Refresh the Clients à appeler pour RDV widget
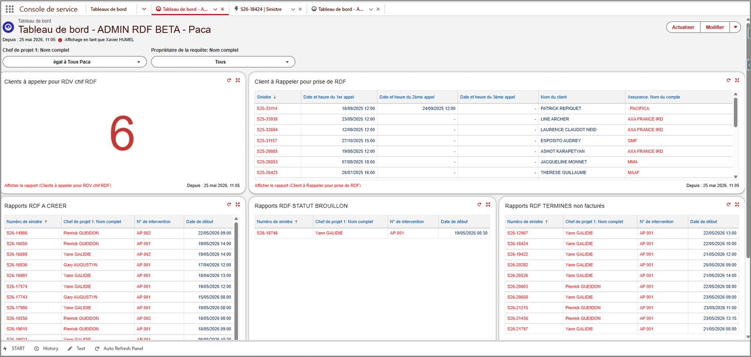Viewport: 751px width, 357px height. point(229,81)
